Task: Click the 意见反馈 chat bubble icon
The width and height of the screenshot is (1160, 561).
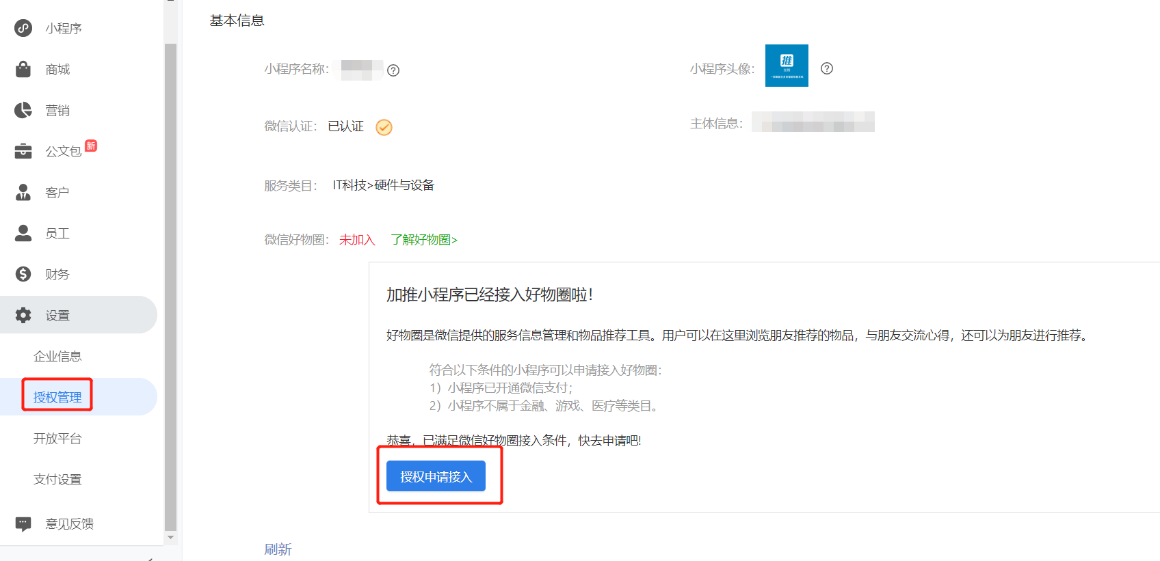Action: click(x=23, y=524)
